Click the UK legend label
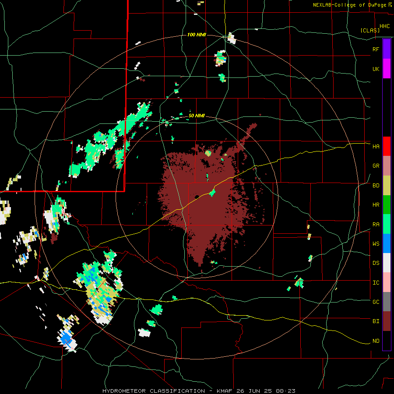The width and height of the screenshot is (394, 394). (376, 69)
